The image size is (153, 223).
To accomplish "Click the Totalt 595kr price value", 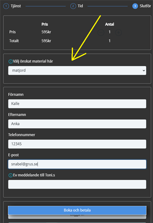I will click(x=46, y=41).
